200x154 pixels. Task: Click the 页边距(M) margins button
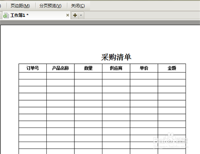pyautogui.click(x=20, y=6)
